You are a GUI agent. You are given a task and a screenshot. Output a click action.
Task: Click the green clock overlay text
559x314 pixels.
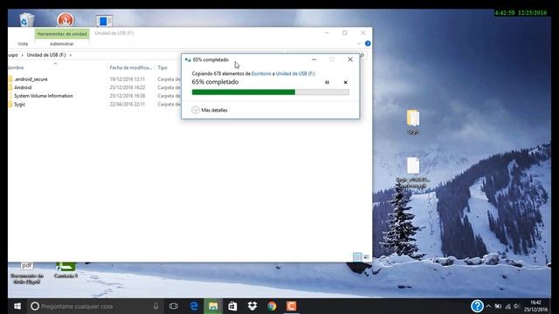click(521, 13)
